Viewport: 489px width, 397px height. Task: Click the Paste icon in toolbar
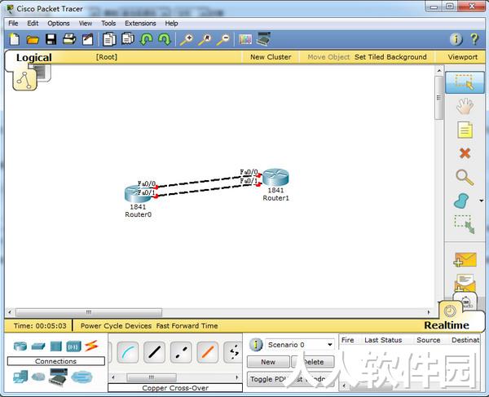tap(128, 39)
